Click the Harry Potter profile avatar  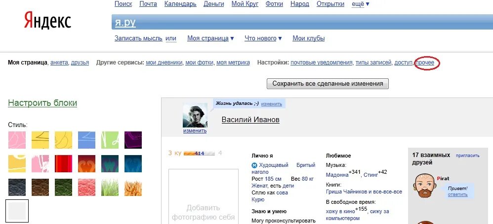[195, 115]
